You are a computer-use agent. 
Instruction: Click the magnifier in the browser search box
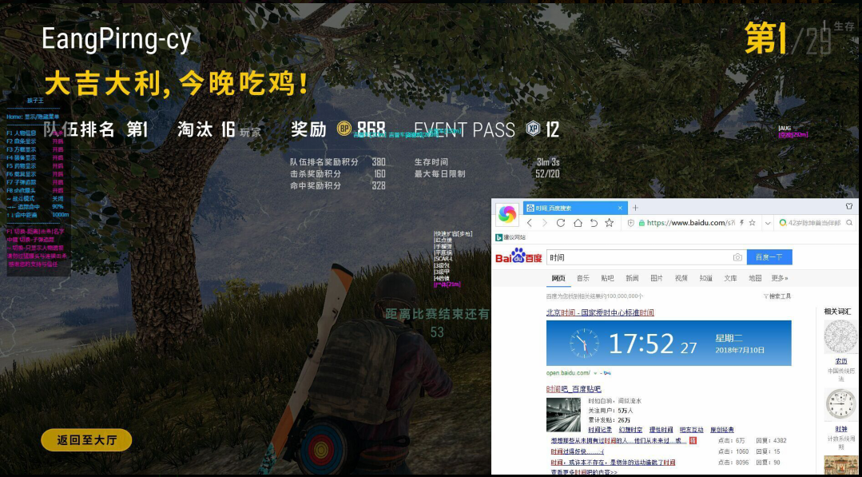[x=849, y=223]
